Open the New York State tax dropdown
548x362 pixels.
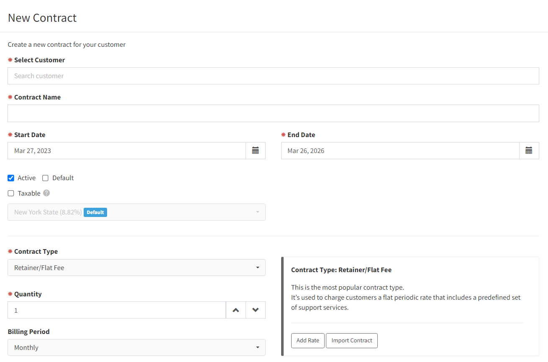[136, 212]
